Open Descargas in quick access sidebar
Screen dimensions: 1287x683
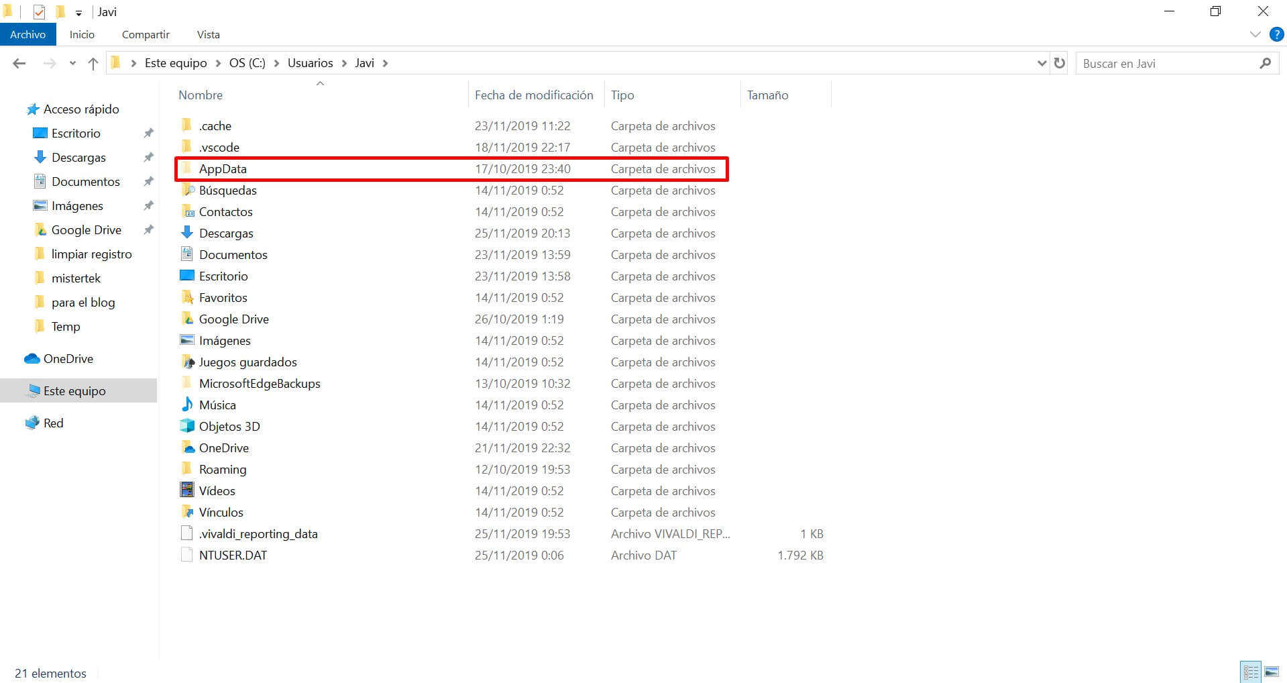[78, 157]
